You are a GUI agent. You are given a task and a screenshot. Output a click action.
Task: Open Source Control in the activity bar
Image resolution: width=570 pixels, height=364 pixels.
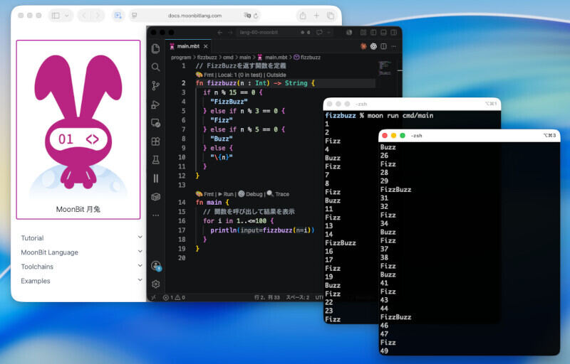[x=155, y=86]
